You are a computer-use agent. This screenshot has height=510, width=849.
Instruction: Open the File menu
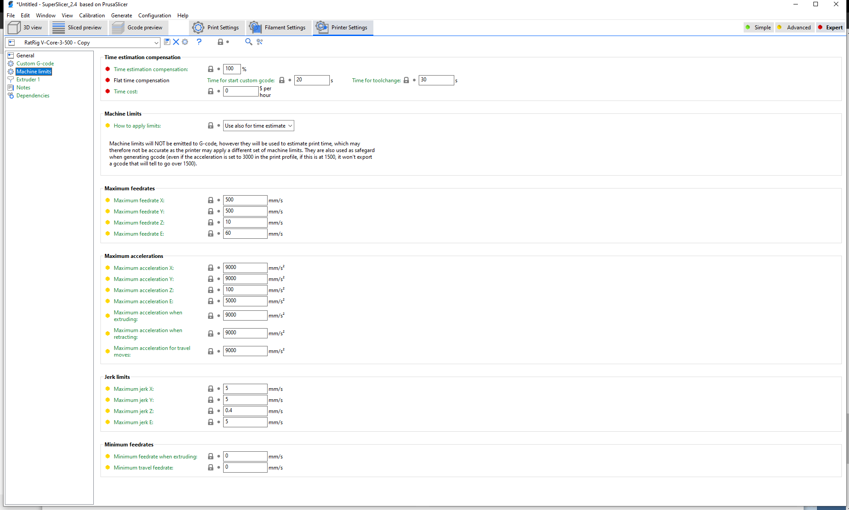(x=11, y=16)
